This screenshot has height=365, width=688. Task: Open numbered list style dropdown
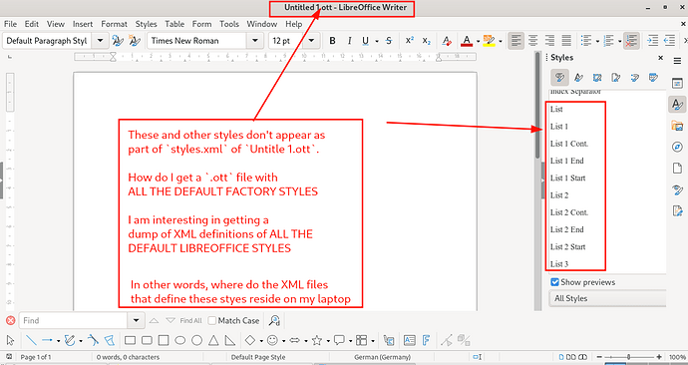(619, 41)
